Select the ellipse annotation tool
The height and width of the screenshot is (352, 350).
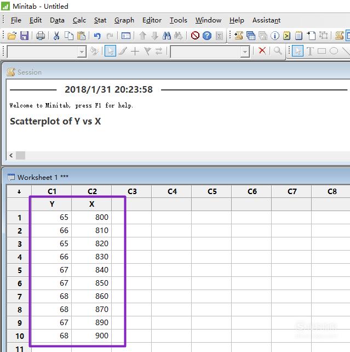pos(334,51)
